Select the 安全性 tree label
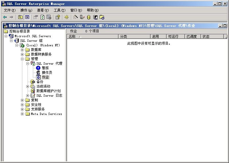229x163 pixels. click(x=36, y=105)
